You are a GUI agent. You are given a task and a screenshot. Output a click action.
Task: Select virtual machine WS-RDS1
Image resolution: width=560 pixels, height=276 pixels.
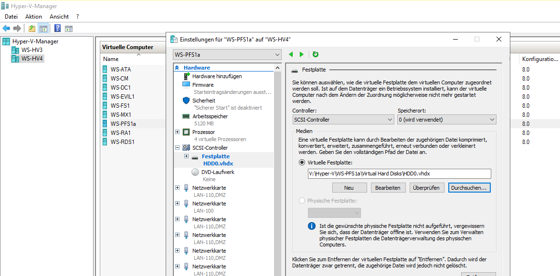point(122,142)
